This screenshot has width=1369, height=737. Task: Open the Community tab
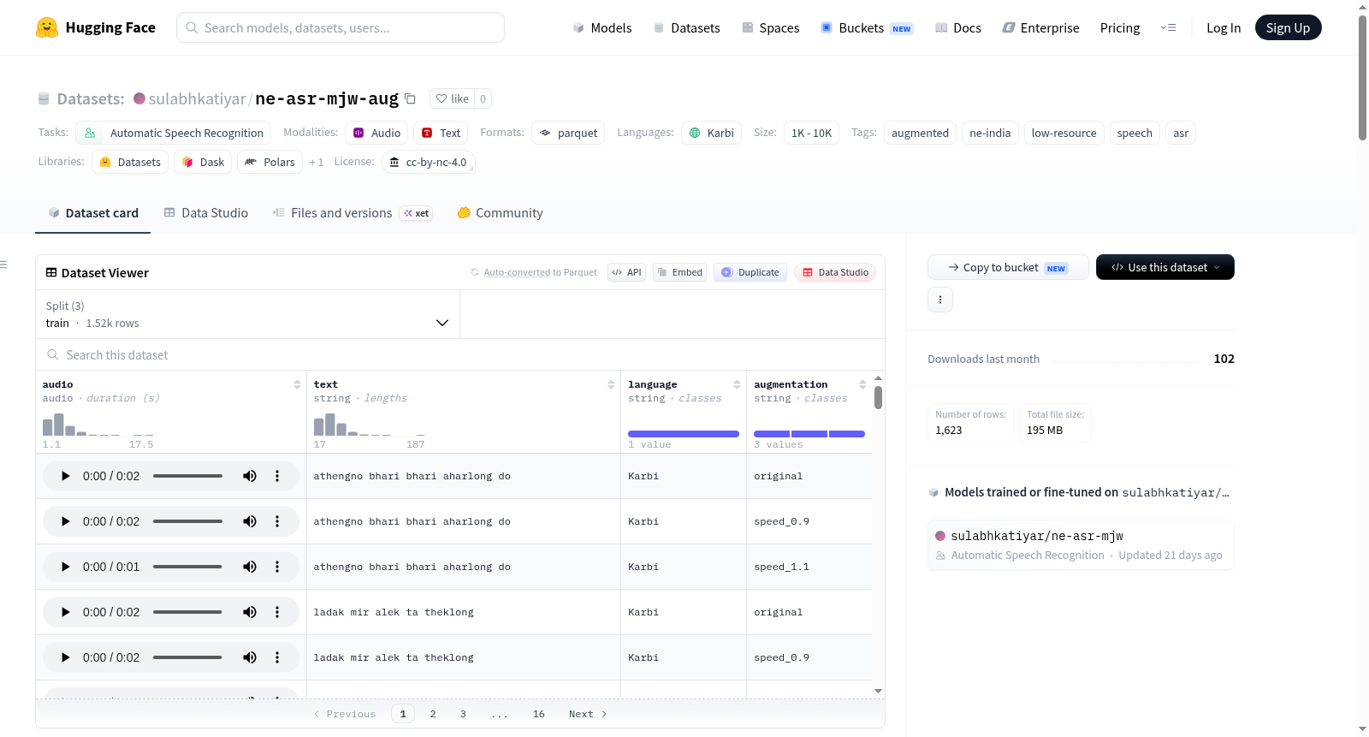[x=501, y=213]
